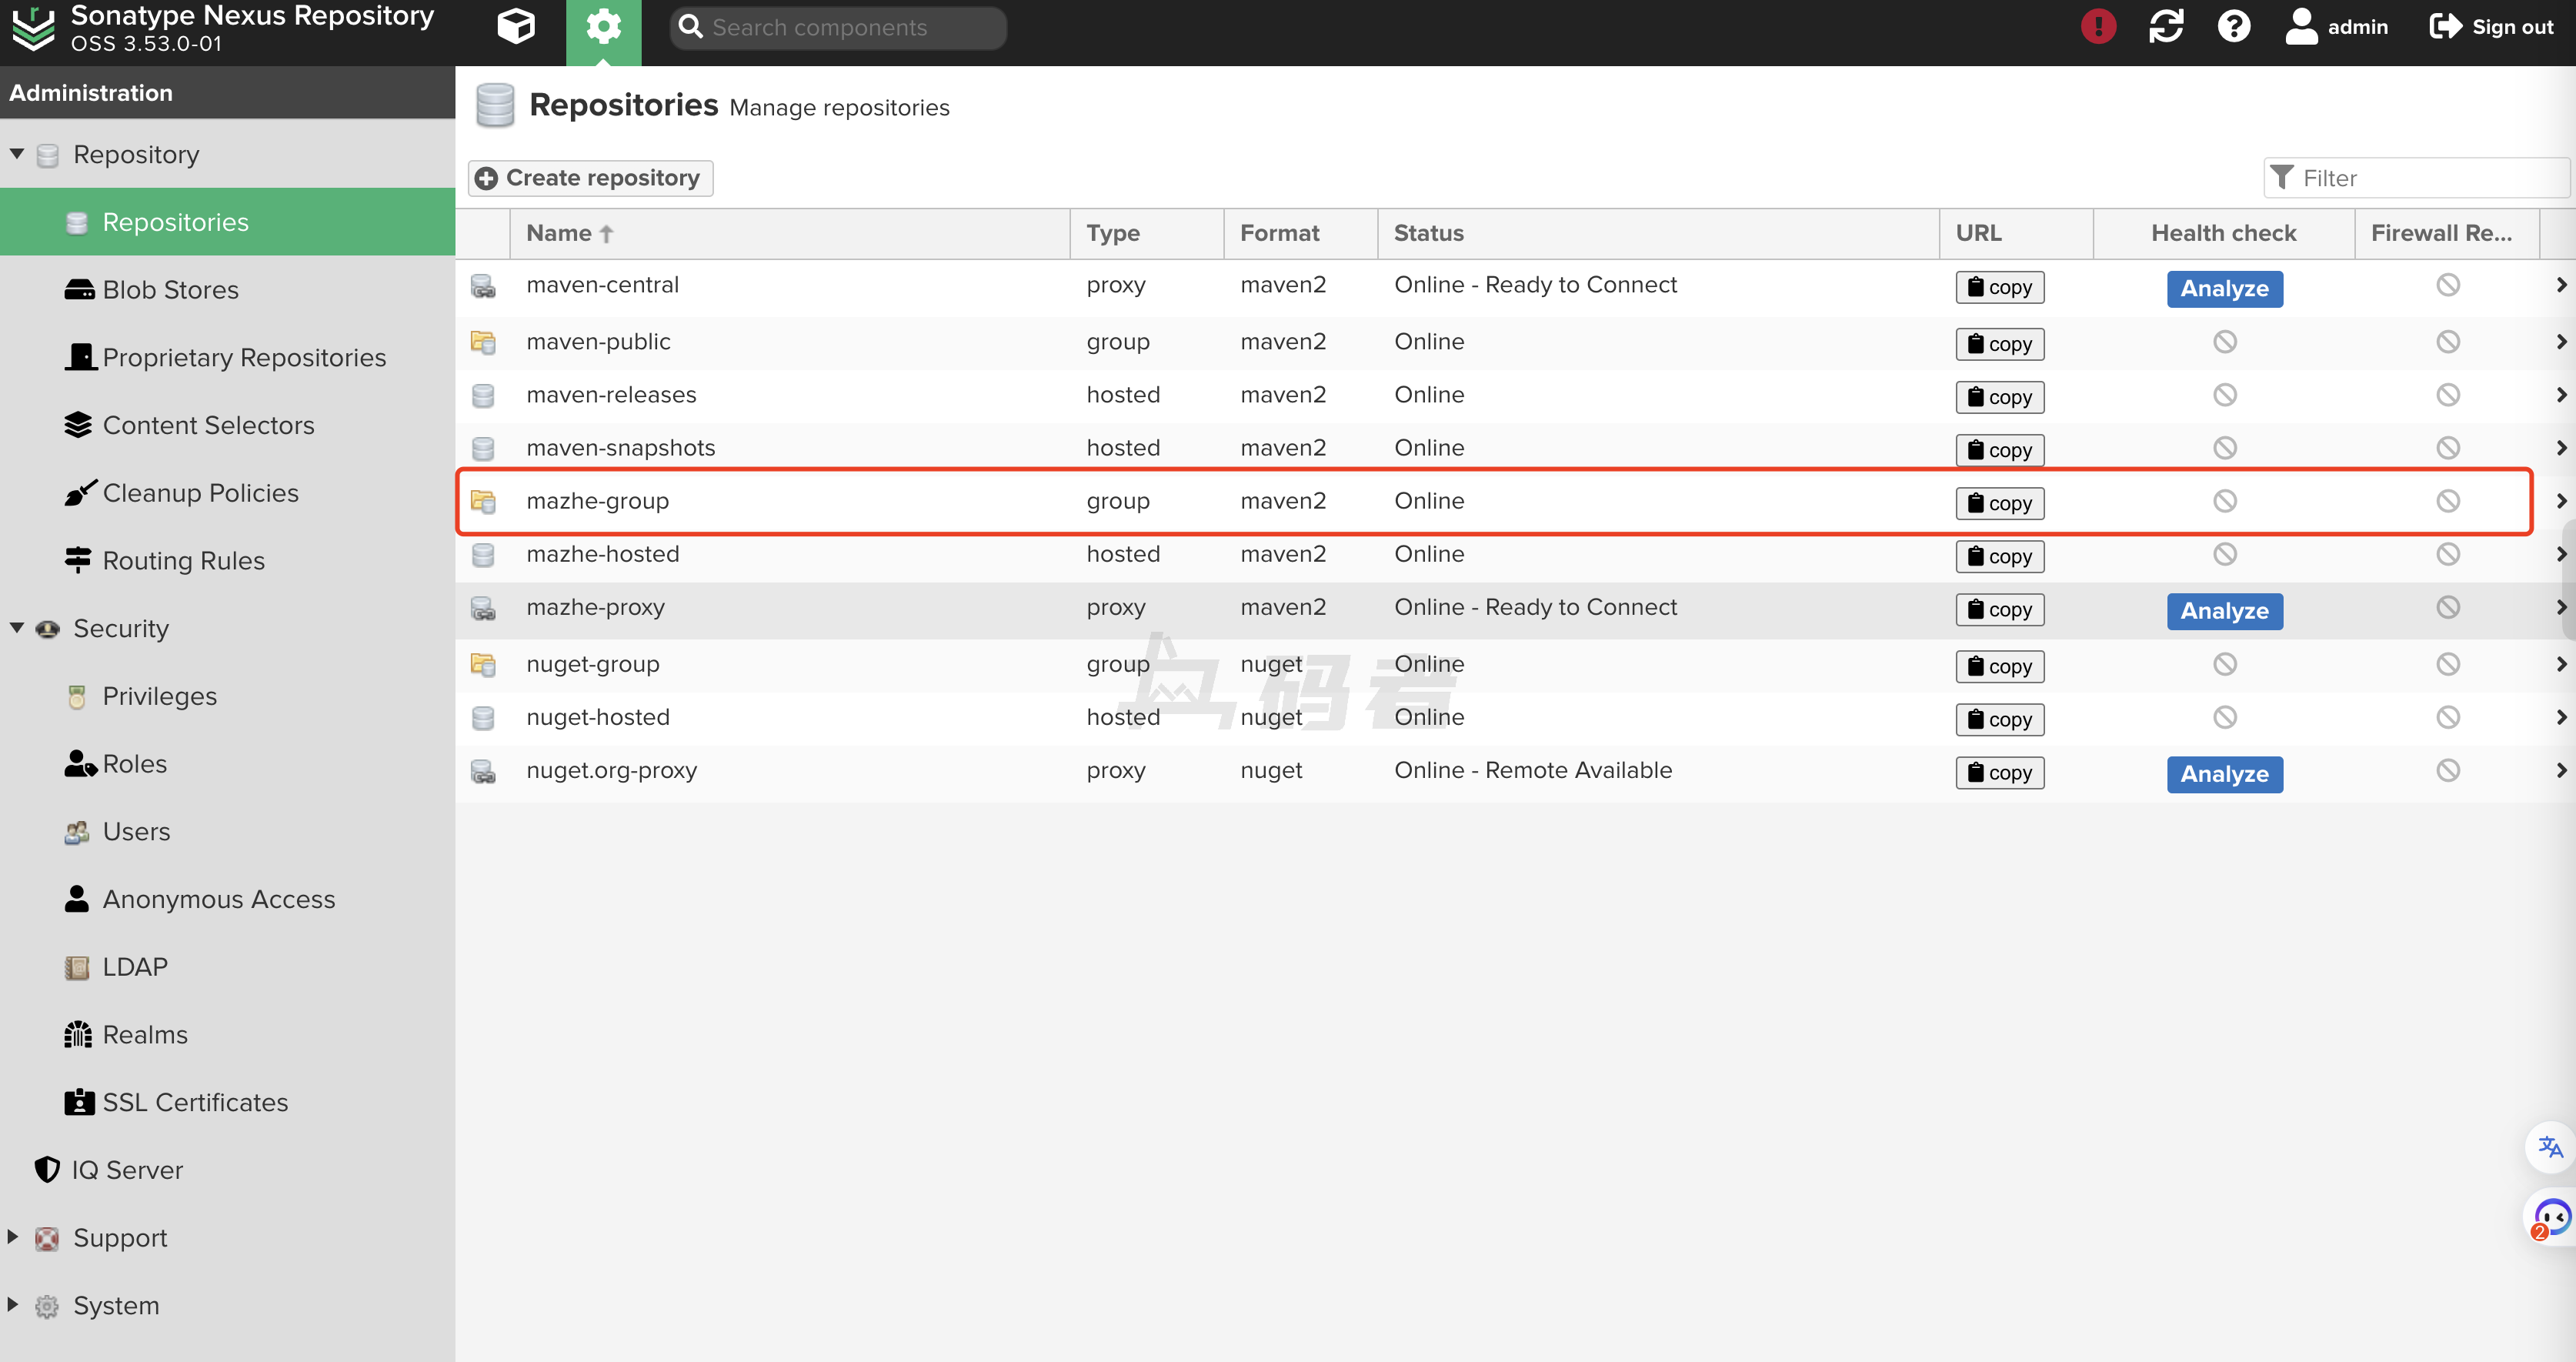This screenshot has height=1362, width=2576.
Task: Open Blob Stores in sidebar
Action: [170, 290]
